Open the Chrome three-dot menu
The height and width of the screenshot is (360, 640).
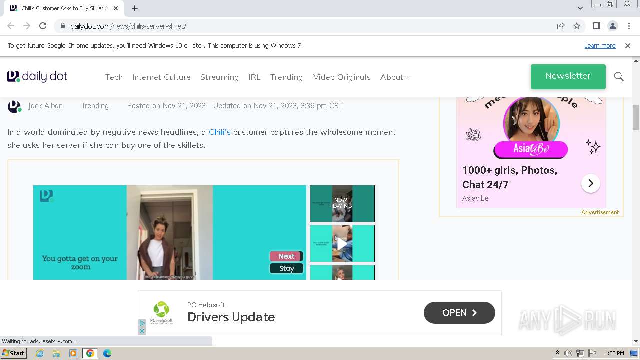pos(629,26)
